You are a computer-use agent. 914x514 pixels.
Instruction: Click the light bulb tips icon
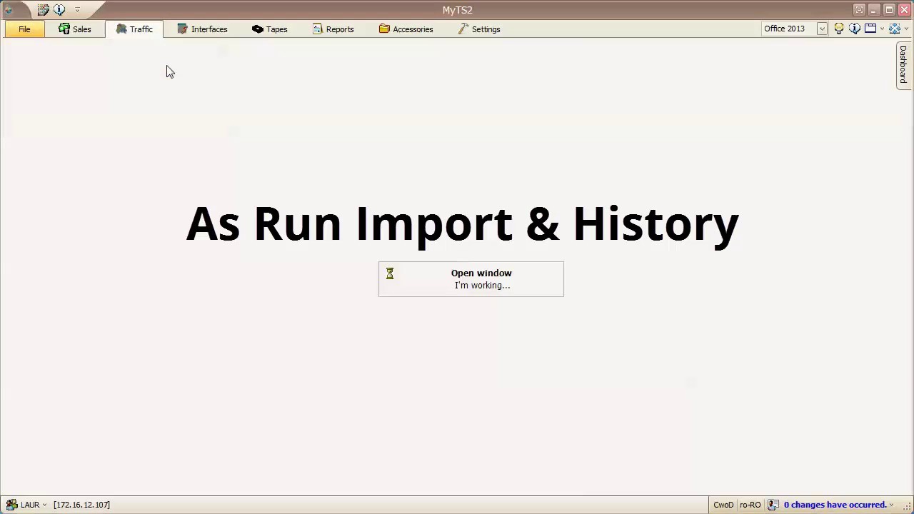(839, 29)
